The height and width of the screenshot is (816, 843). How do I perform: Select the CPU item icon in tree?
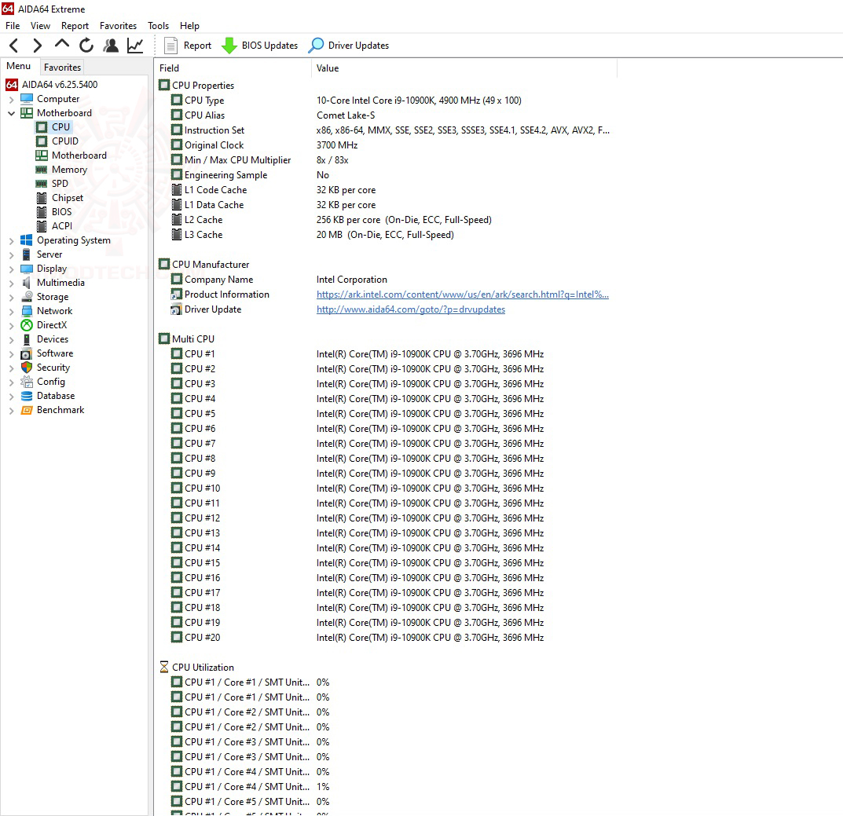(42, 127)
